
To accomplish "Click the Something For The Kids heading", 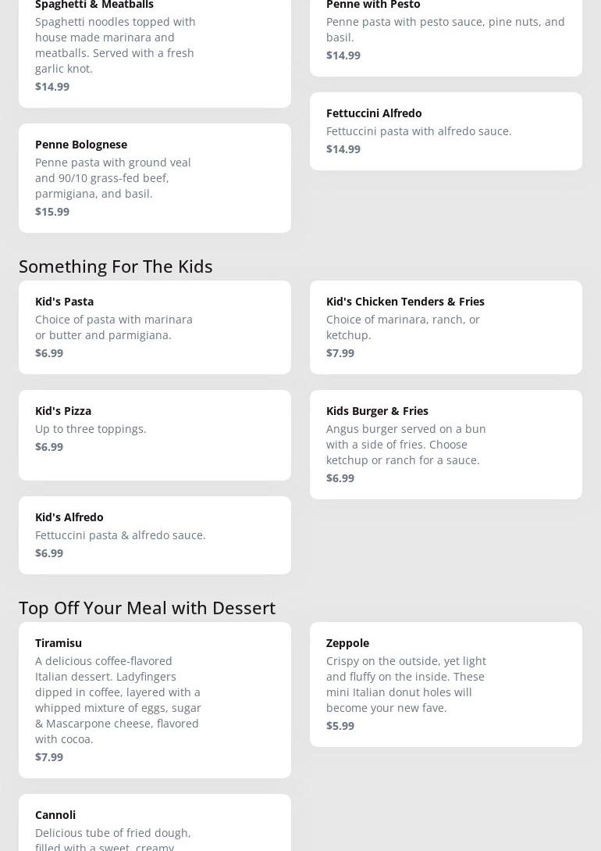I will coord(116,266).
